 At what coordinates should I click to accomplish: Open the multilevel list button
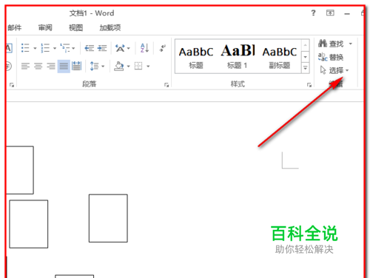click(65, 48)
